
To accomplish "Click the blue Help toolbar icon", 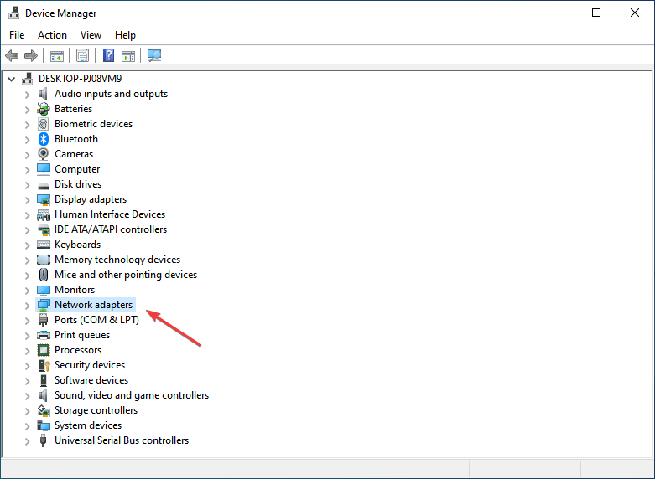I will (x=109, y=55).
